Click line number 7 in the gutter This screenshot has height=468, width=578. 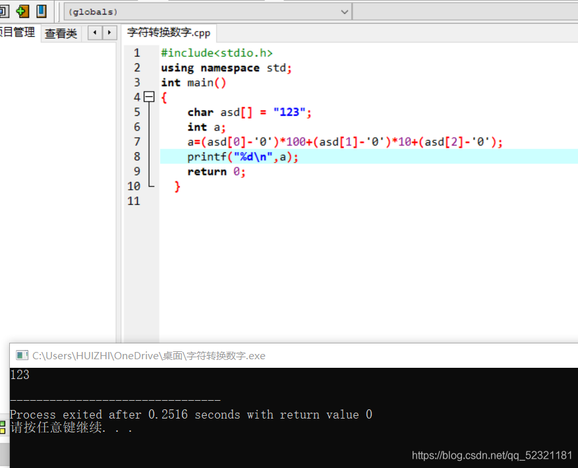[x=137, y=142]
